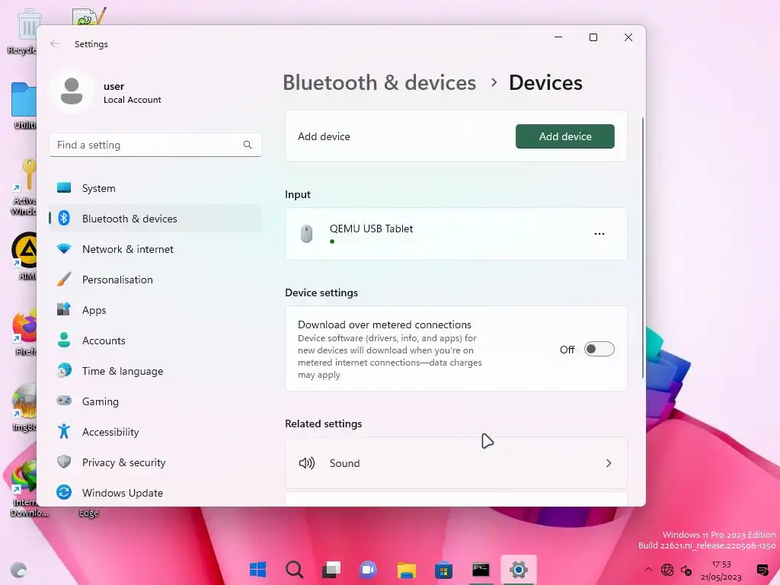Select Windows Update in the sidebar
780x585 pixels.
coord(155,493)
